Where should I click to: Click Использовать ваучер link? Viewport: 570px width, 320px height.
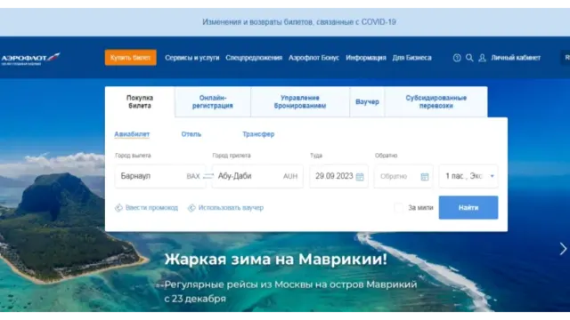tap(231, 208)
